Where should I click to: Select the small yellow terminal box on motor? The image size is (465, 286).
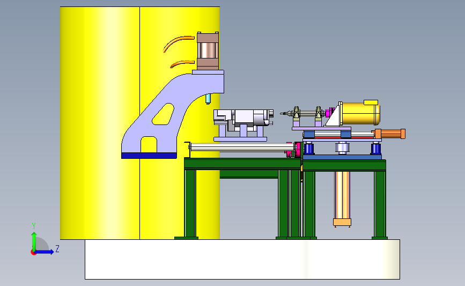(x=371, y=102)
